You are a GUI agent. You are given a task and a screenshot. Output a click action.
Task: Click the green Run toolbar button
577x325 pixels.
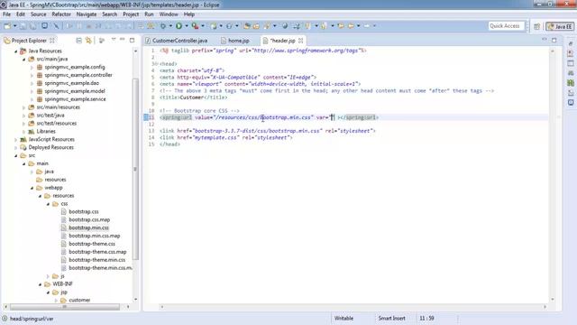179,26
